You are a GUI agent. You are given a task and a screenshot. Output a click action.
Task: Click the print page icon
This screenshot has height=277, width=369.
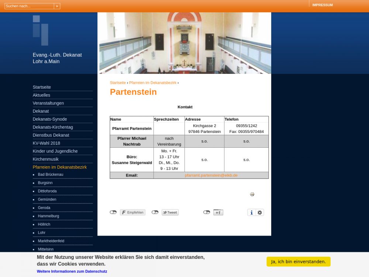(x=252, y=194)
